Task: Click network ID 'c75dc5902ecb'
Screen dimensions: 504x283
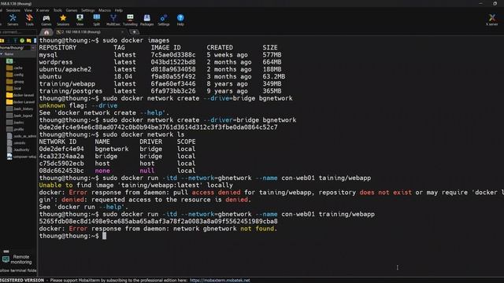Action: pos(61,164)
